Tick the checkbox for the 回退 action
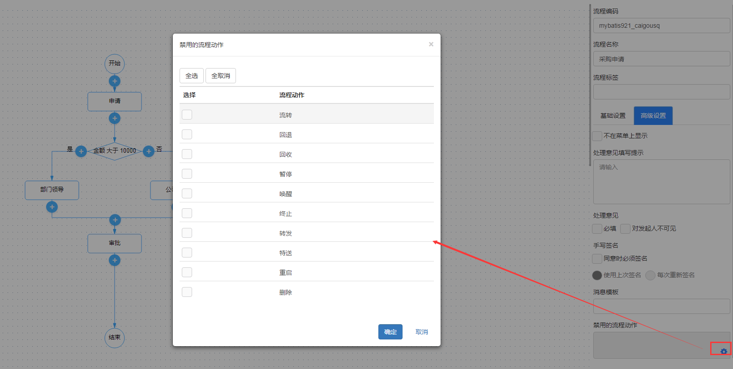Image resolution: width=733 pixels, height=369 pixels. pyautogui.click(x=187, y=134)
